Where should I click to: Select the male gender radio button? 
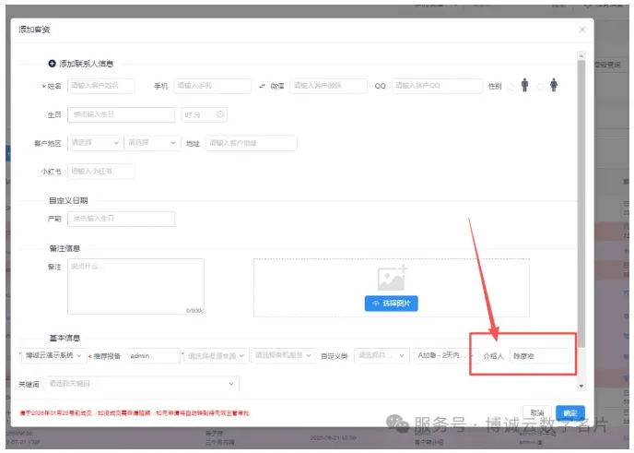click(x=511, y=87)
